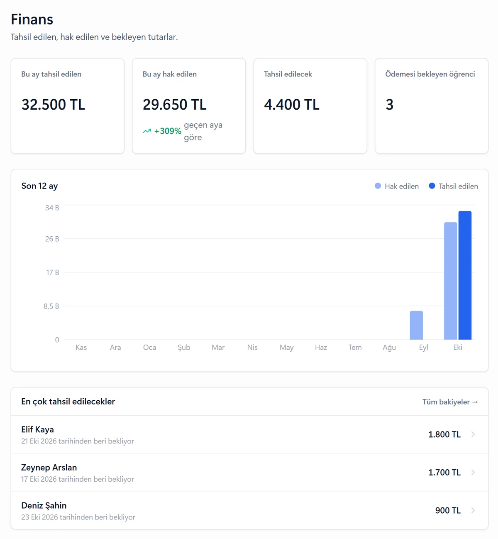Click the Ödemesi bekleyen öğrenci card label
498x539 pixels.
click(x=430, y=74)
